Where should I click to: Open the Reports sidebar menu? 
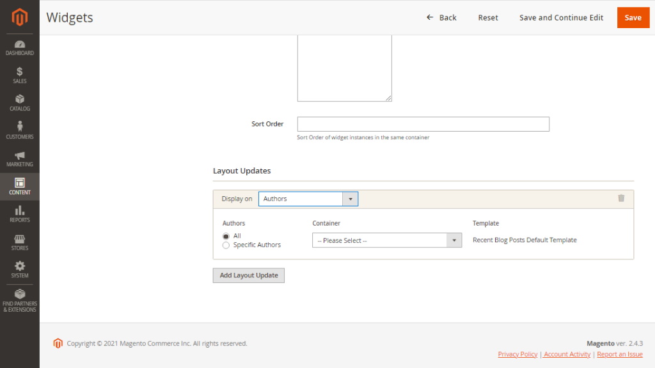coord(20,214)
